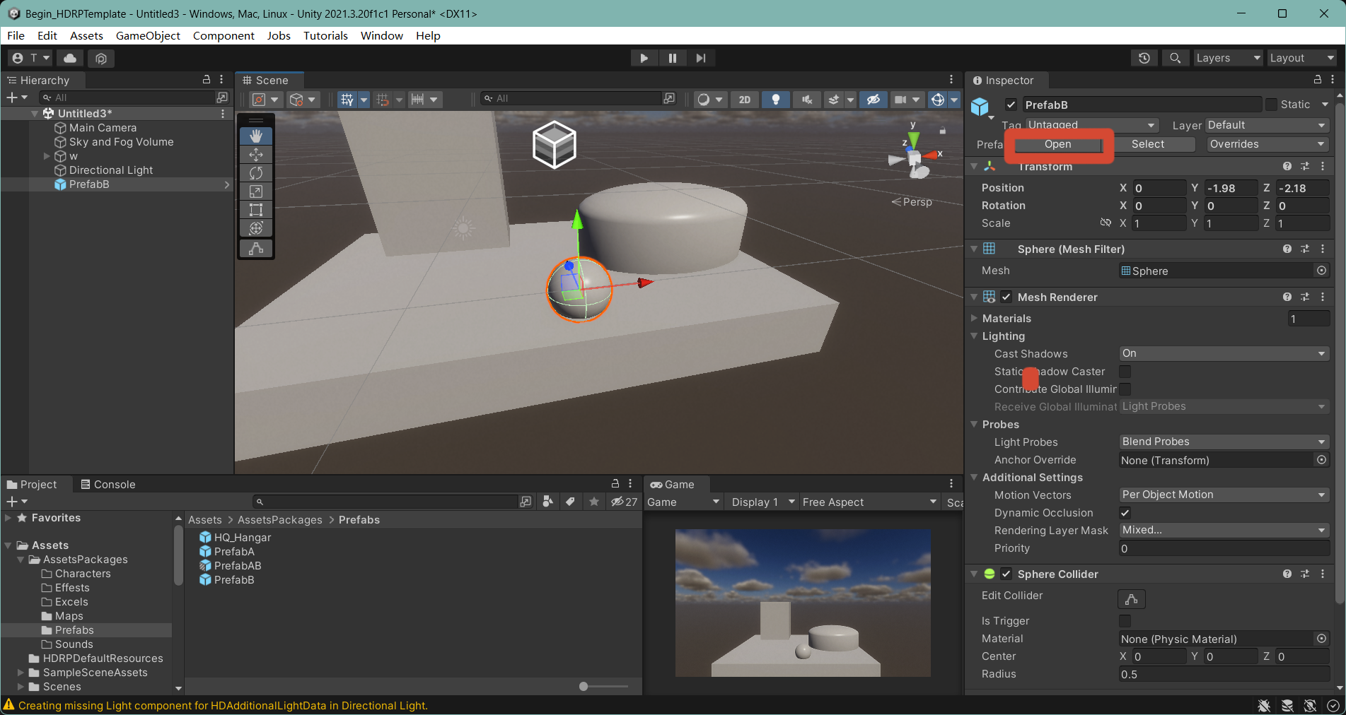Image resolution: width=1346 pixels, height=715 pixels.
Task: Open the Component menu
Action: pos(224,35)
